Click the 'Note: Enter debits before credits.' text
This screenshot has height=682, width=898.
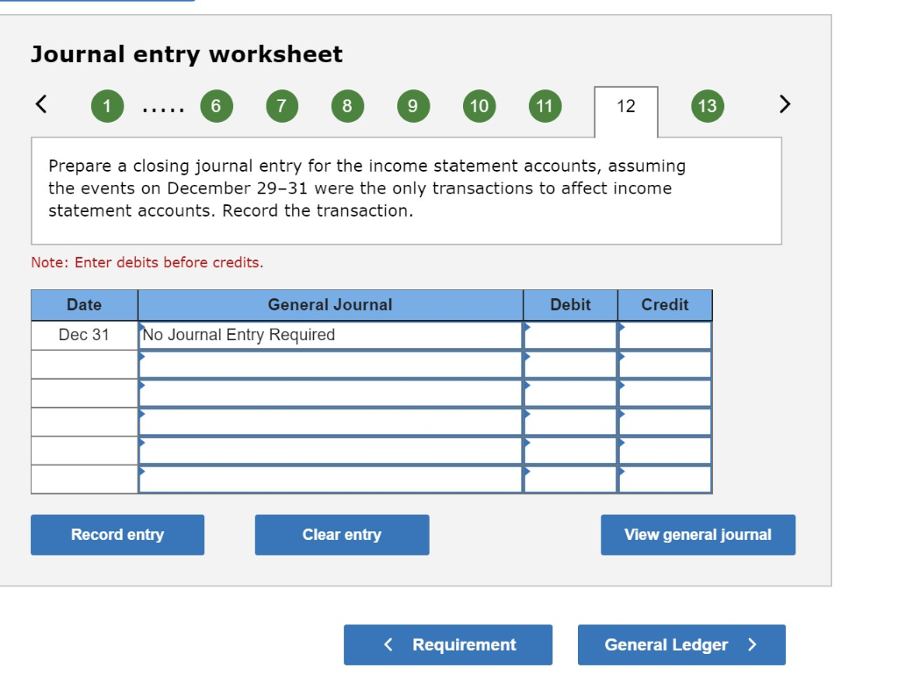(x=147, y=262)
